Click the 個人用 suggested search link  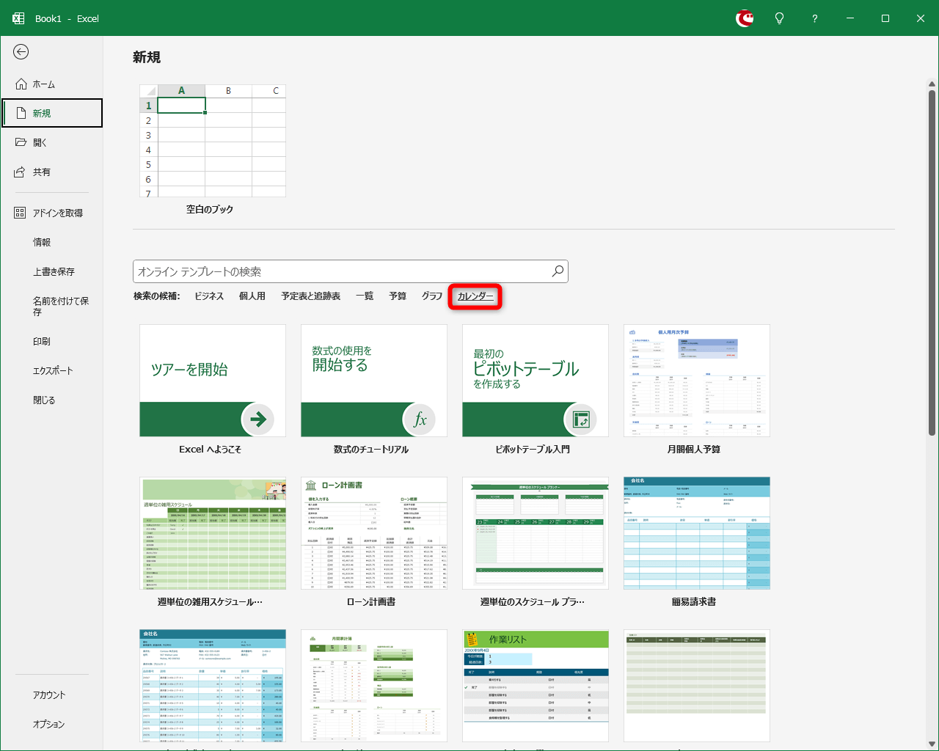252,296
